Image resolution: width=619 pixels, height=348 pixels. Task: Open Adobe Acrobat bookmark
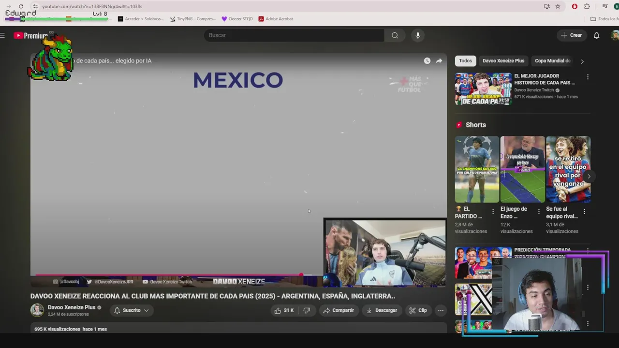click(x=276, y=19)
